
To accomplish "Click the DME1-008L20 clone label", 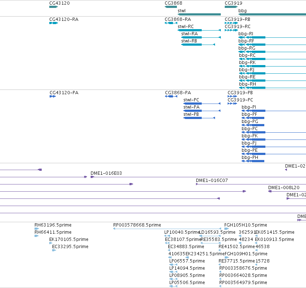I will click(x=284, y=188).
